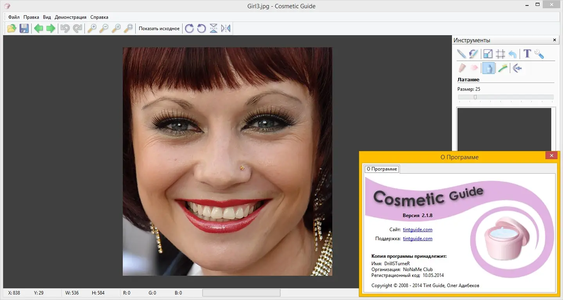Image resolution: width=563 pixels, height=300 pixels.
Task: Click the grey undo arrow in the main toolbar
Action: click(65, 28)
